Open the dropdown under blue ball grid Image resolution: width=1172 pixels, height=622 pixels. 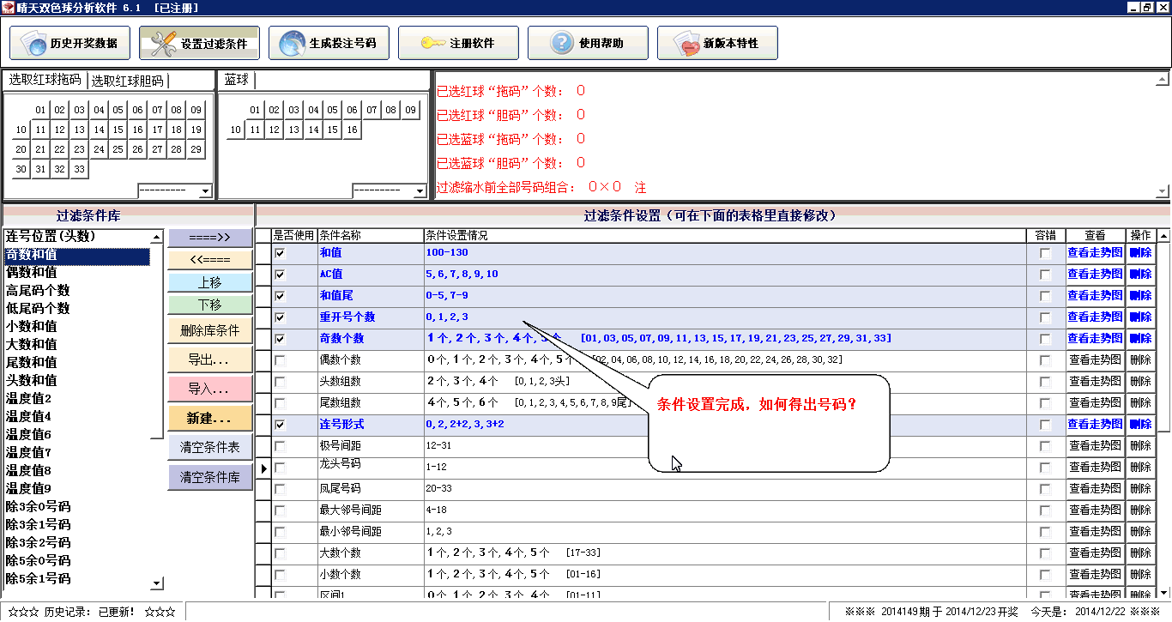pos(420,190)
